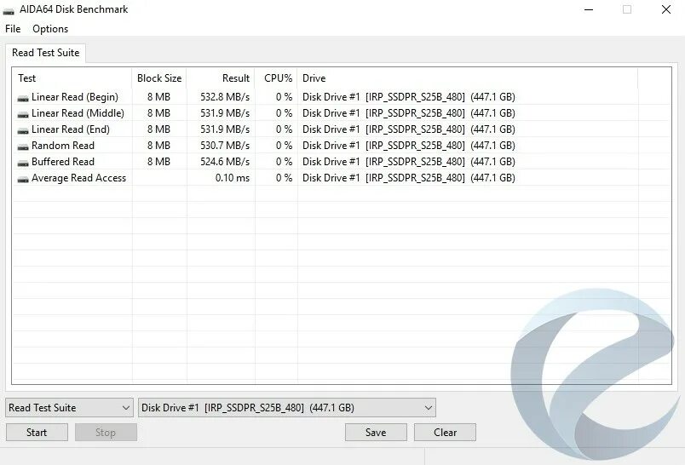Viewport: 685px width, 465px height.
Task: Sort by the Block Size column header
Action: 159,78
